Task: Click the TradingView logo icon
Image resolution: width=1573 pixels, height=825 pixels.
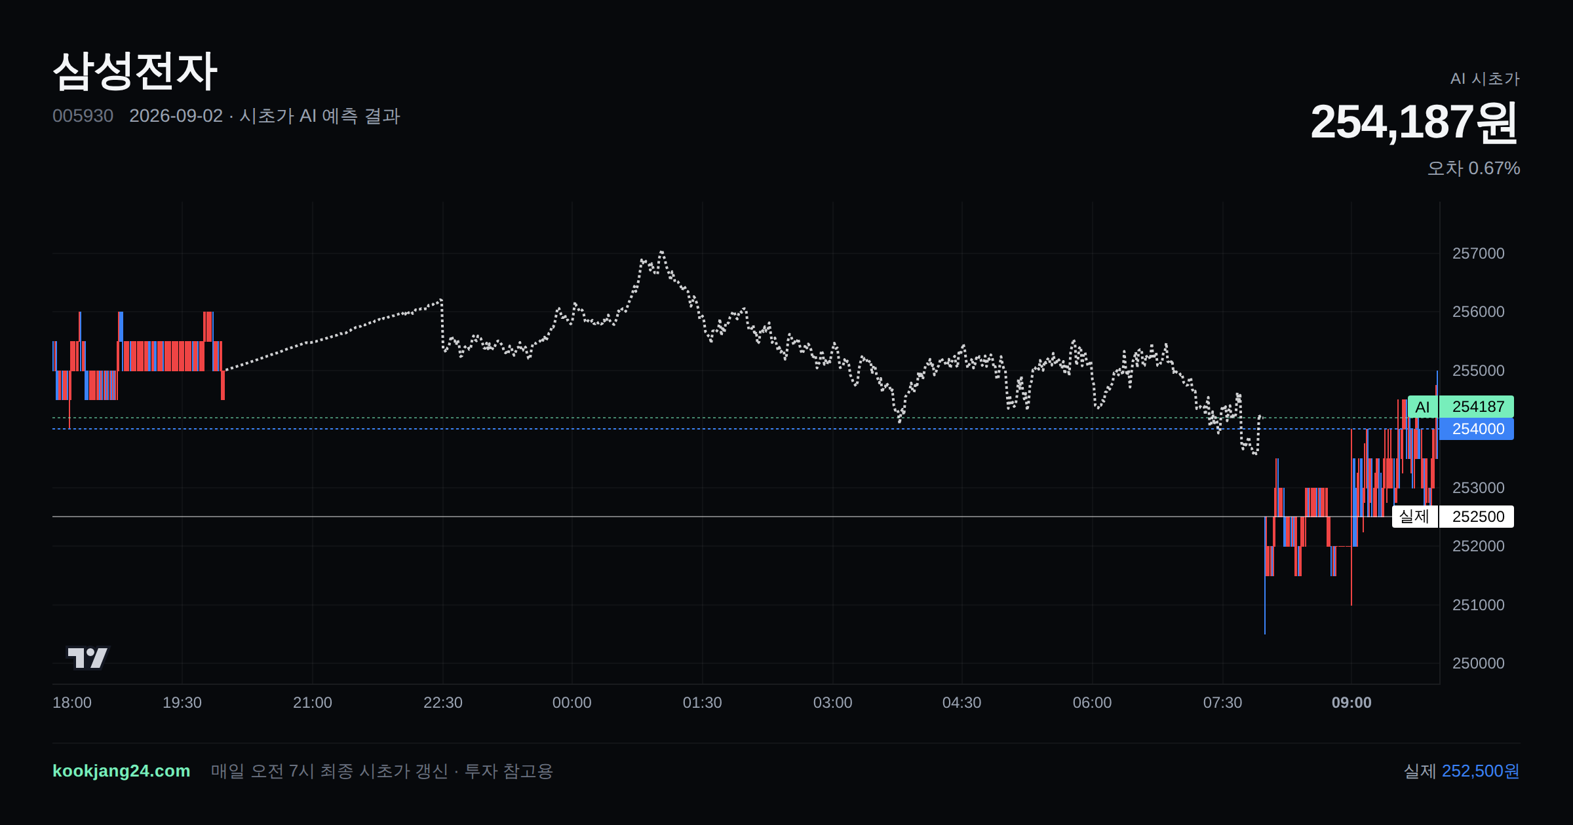Action: click(87, 657)
